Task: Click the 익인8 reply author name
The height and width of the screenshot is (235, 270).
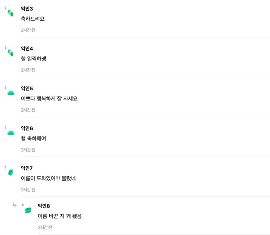Action: (x=44, y=206)
